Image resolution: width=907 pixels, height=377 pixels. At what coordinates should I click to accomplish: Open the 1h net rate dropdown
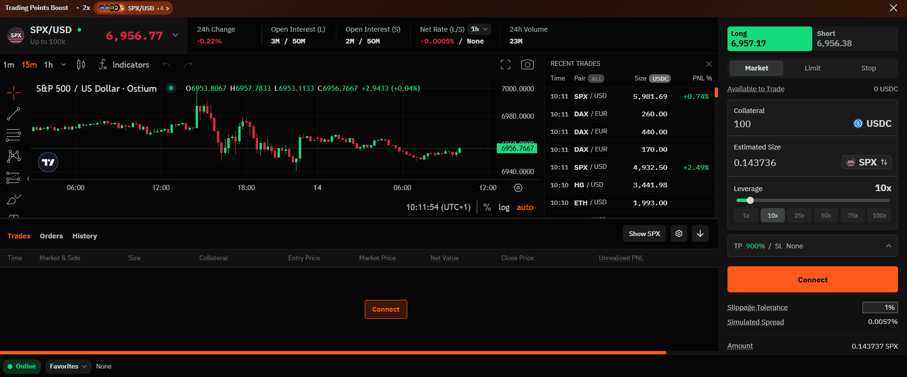coord(479,29)
